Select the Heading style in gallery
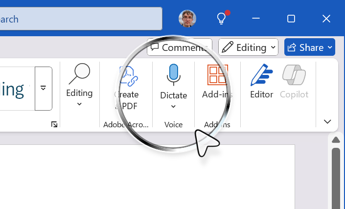The width and height of the screenshot is (345, 209). pos(15,89)
